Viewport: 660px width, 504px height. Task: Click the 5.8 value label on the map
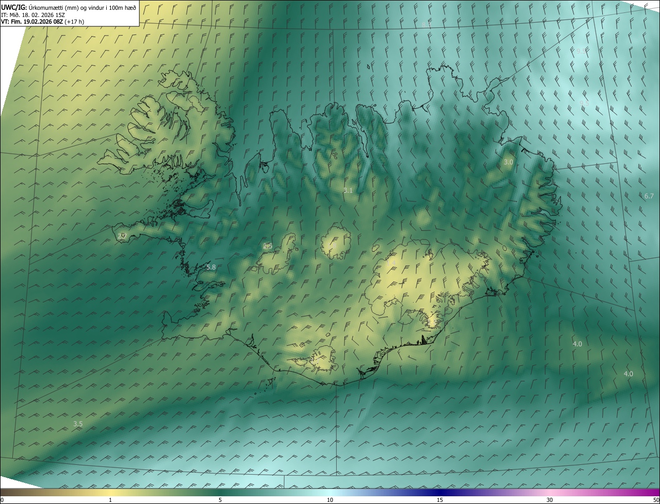coord(211,267)
